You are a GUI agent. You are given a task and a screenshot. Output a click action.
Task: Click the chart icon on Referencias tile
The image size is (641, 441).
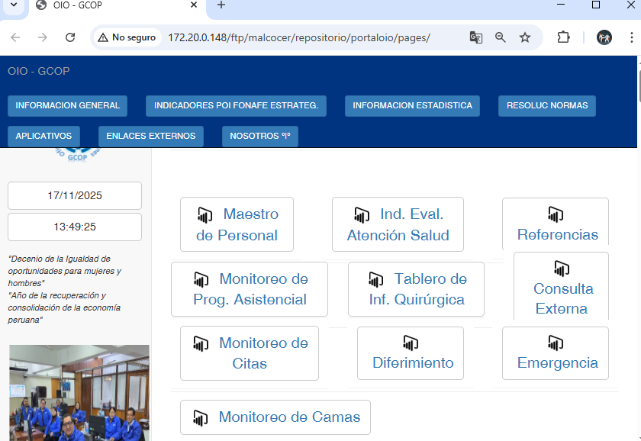pyautogui.click(x=556, y=214)
